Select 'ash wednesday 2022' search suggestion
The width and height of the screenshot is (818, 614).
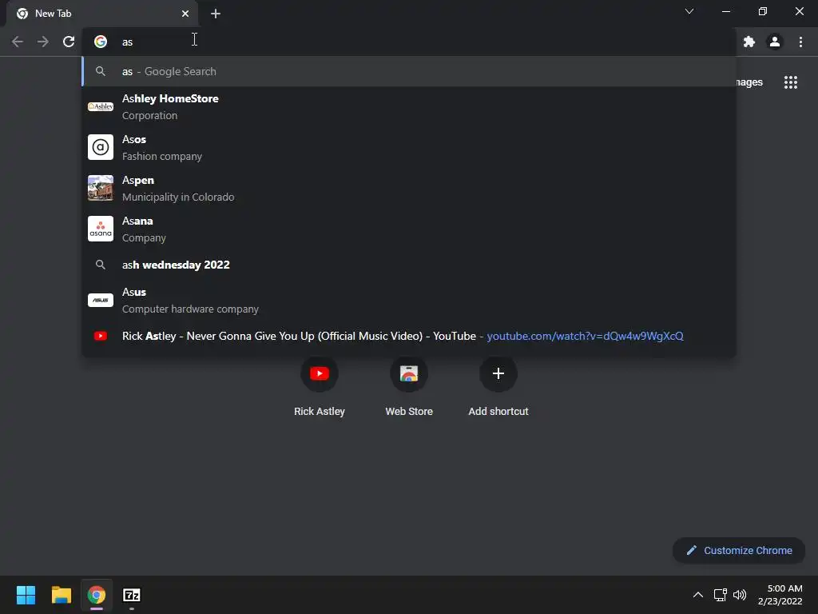tap(408, 265)
